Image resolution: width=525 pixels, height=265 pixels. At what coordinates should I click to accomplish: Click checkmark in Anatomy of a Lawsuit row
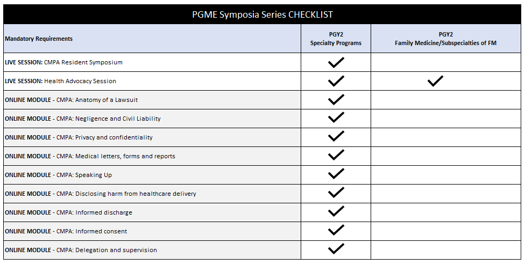pyautogui.click(x=336, y=100)
